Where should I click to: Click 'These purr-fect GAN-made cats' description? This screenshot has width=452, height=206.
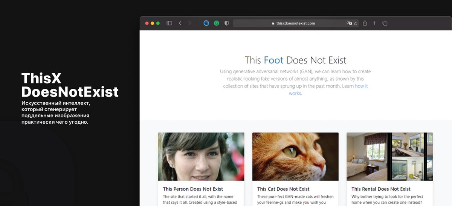(295, 200)
